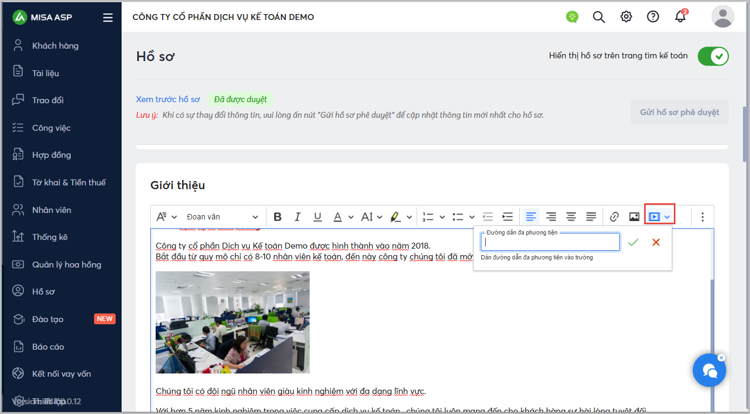Open the Đoạn văn paragraph style dropdown
Image resolution: width=750 pixels, height=414 pixels.
tap(222, 217)
